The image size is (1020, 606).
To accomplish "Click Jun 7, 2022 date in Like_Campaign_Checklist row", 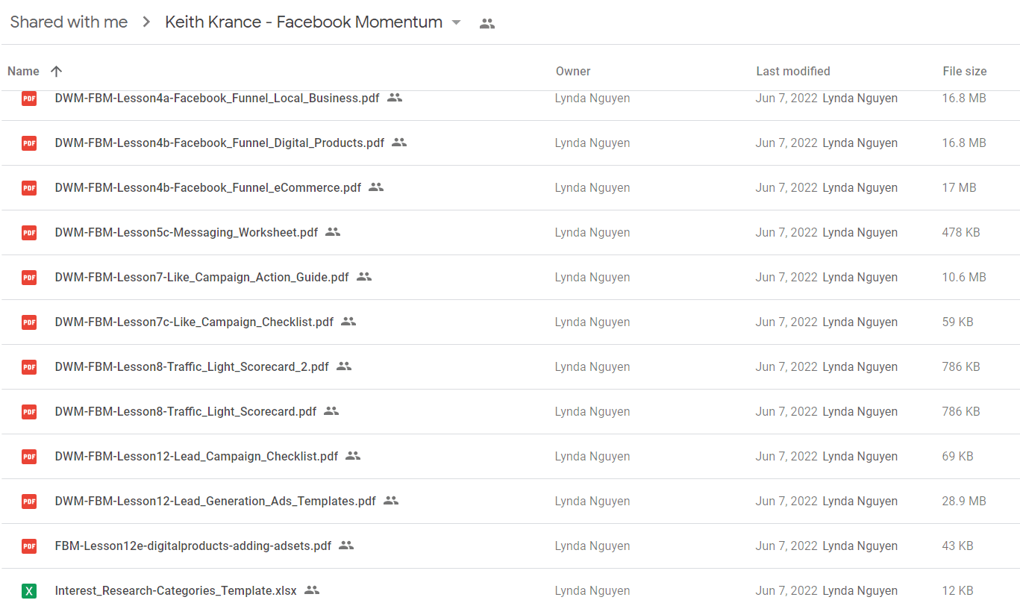I will pos(786,322).
